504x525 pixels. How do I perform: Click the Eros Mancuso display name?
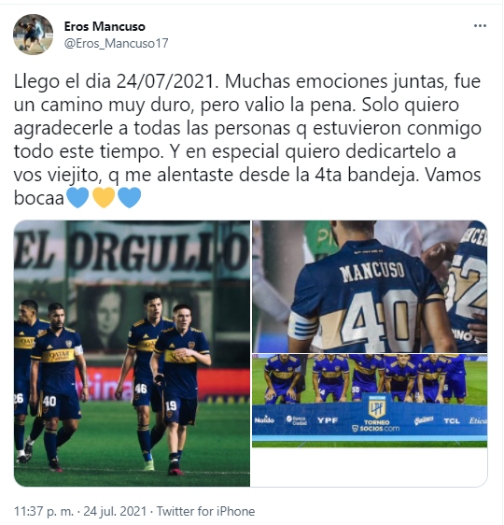[105, 26]
